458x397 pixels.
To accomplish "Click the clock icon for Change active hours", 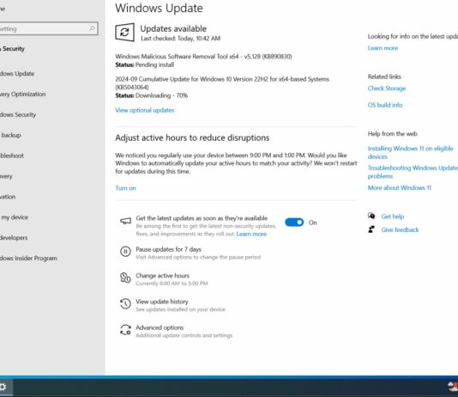I will 125,278.
